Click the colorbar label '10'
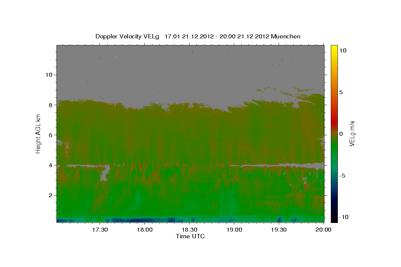Screen dimensions: 401x267 343,50
